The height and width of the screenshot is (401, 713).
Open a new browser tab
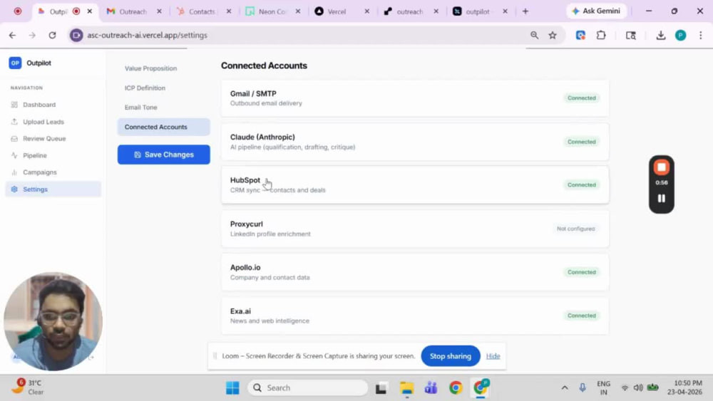tap(525, 11)
